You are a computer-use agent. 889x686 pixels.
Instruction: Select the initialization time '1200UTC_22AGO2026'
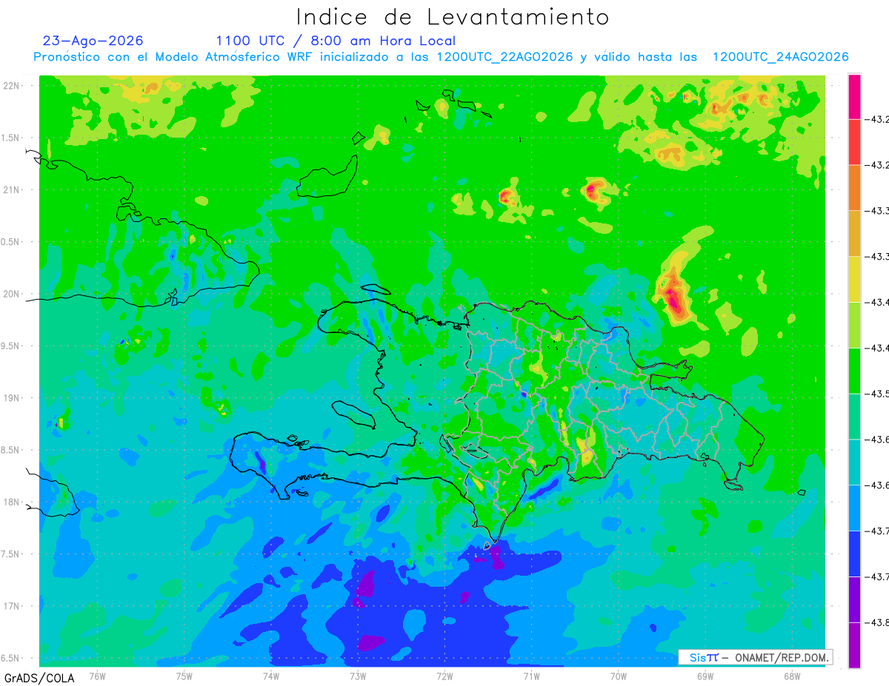click(x=505, y=57)
